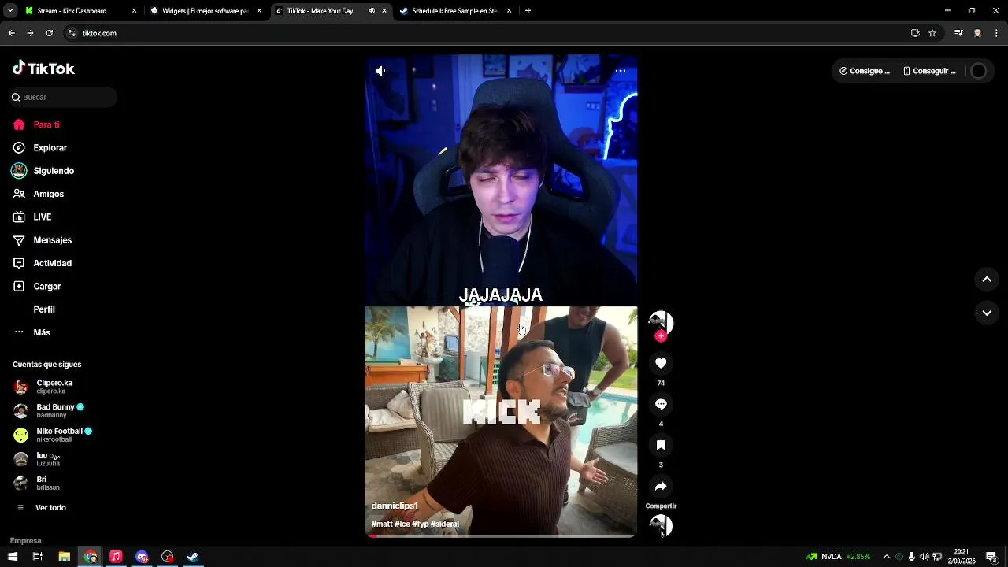Viewport: 1008px width, 567px height.
Task: Go to the next video arrow
Action: pos(987,313)
